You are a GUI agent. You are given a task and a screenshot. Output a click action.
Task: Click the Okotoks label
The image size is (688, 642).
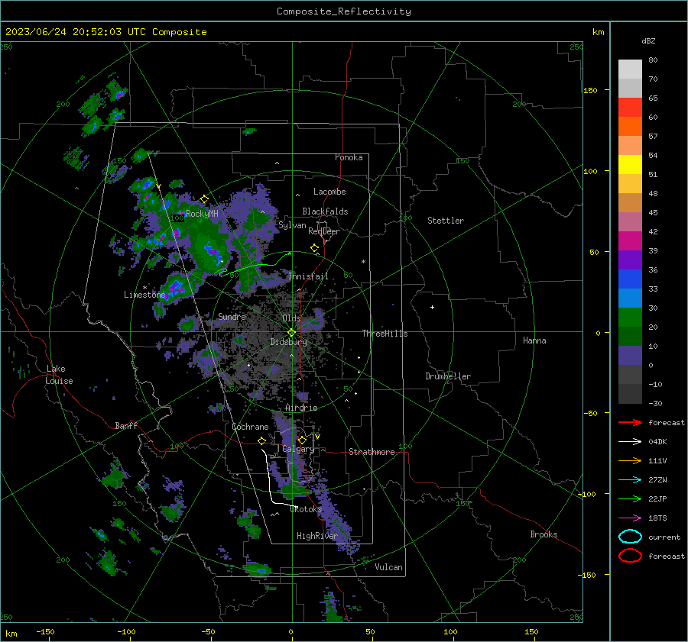306,509
